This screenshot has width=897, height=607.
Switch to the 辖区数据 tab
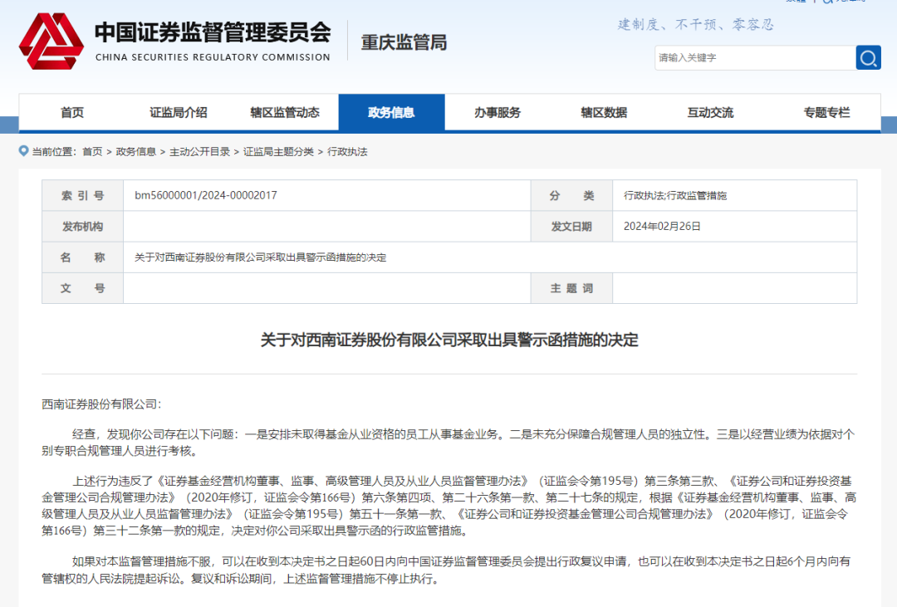604,113
